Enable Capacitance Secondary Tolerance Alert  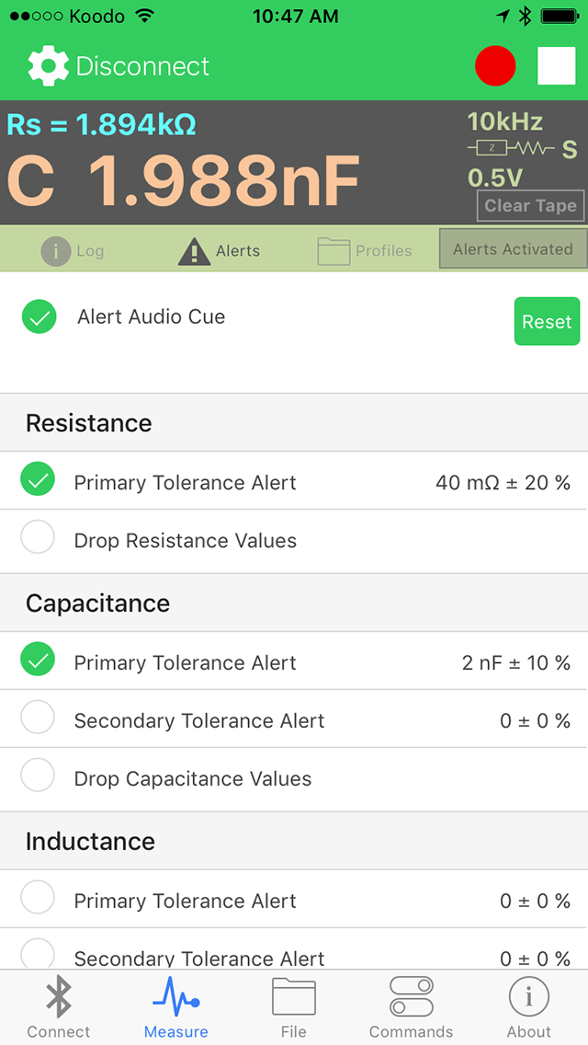38,719
